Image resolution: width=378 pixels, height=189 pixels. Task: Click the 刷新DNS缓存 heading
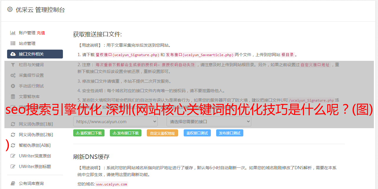coord(91,157)
